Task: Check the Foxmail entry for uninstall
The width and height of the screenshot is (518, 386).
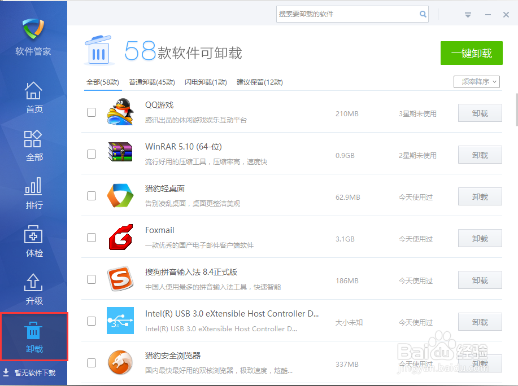Action: (x=91, y=238)
